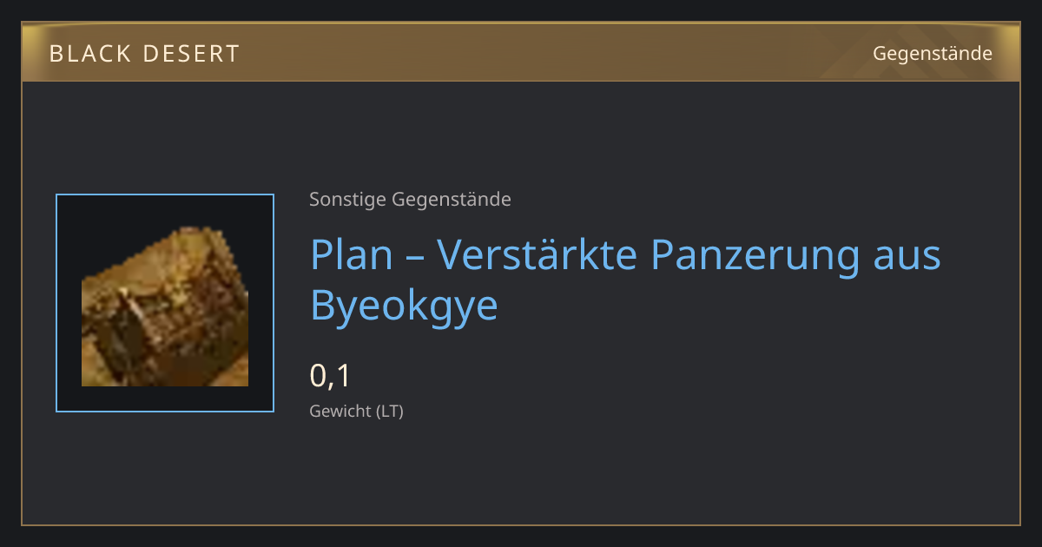Screen dimensions: 1042x547
Task: Click the Gewicht (LT) label
Action: click(356, 412)
